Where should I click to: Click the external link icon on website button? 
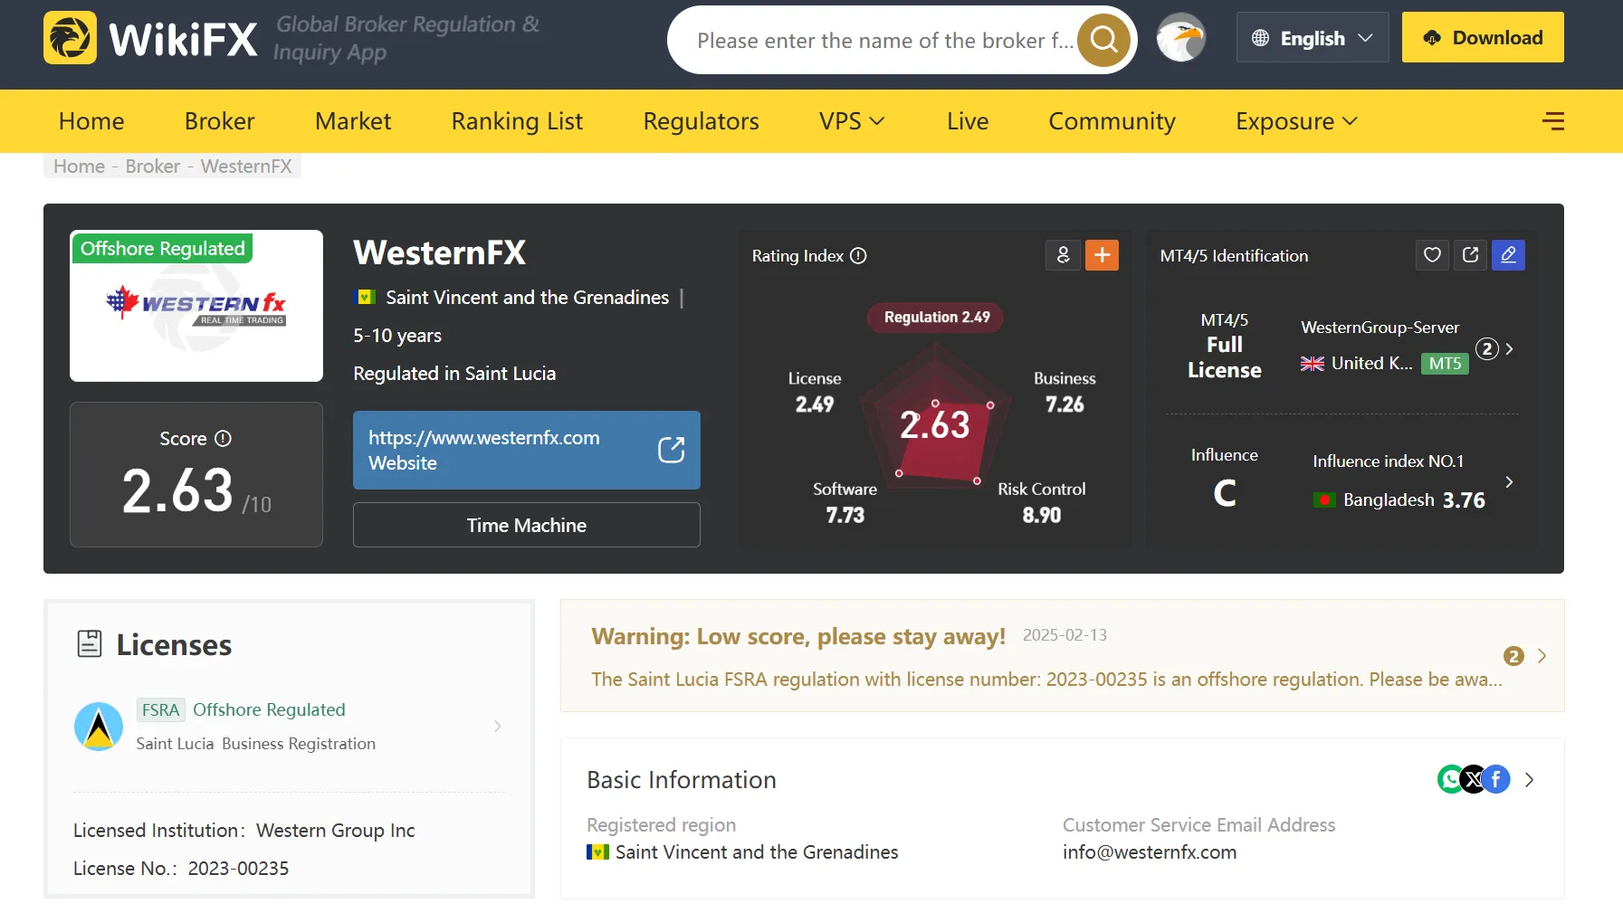(671, 450)
